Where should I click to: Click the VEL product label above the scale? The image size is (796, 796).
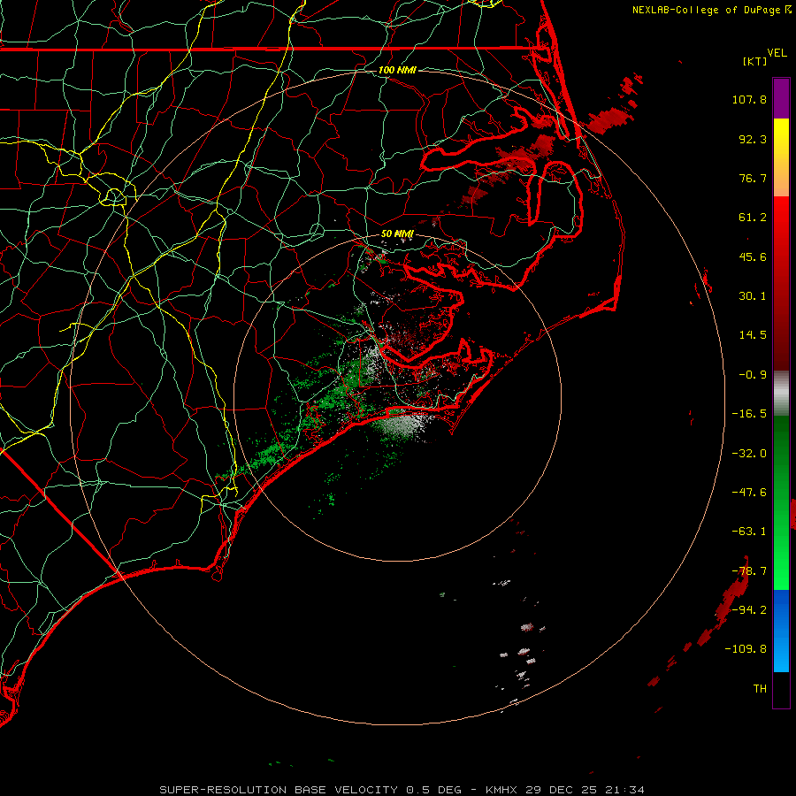click(x=777, y=53)
